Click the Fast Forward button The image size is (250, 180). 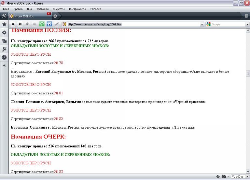tap(35, 24)
